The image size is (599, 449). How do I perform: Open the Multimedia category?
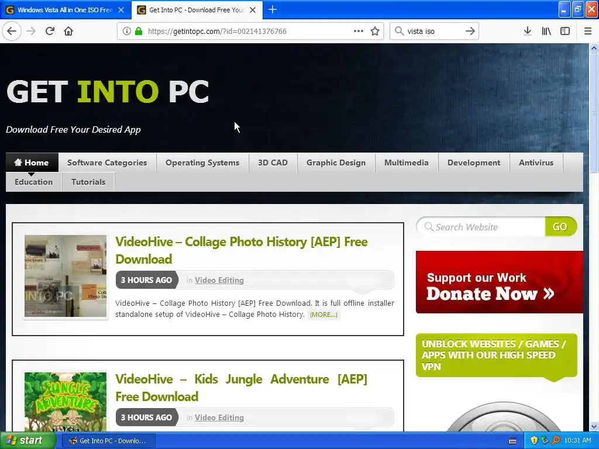[x=407, y=163]
